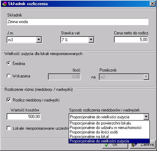Enable Lokale nieopomiarowane checkbox
The width and height of the screenshot is (157, 151).
pyautogui.click(x=9, y=128)
